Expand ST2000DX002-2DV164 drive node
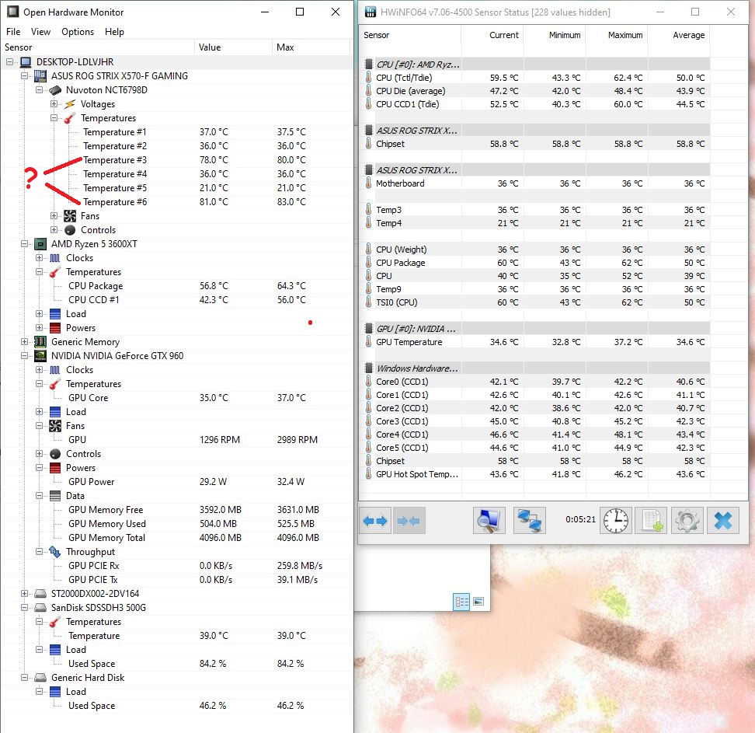This screenshot has width=755, height=733. tap(25, 594)
